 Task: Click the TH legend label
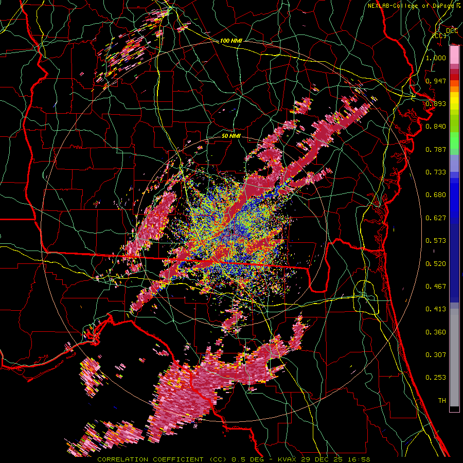click(442, 401)
